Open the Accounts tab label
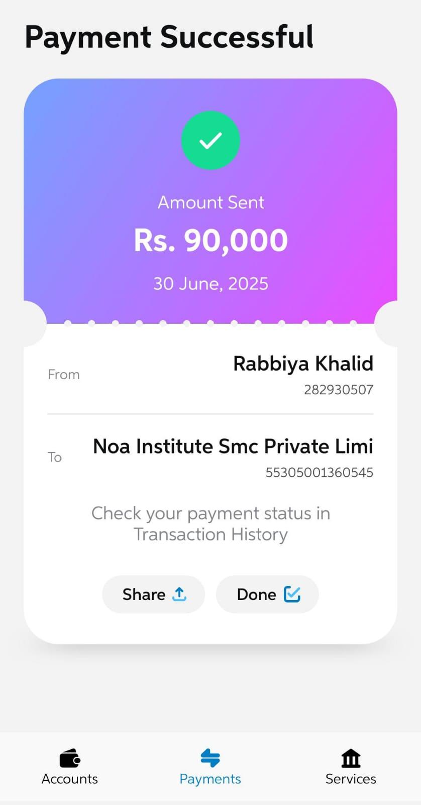The width and height of the screenshot is (421, 805). [x=70, y=779]
